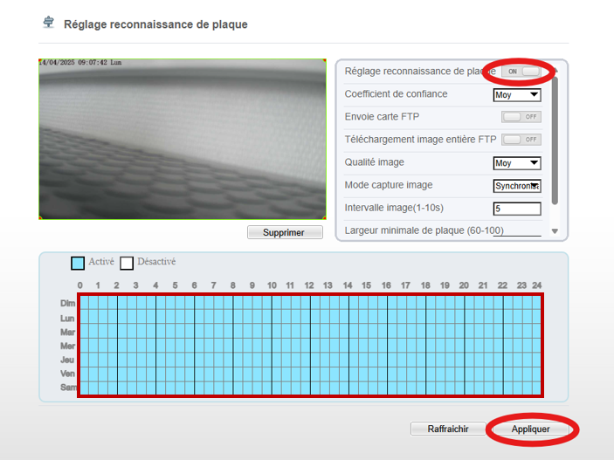Select the Activé blue color swatch
The width and height of the screenshot is (614, 460).
click(x=78, y=263)
